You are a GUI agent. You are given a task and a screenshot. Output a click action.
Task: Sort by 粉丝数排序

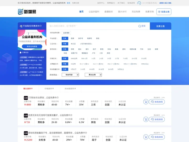point(70,89)
